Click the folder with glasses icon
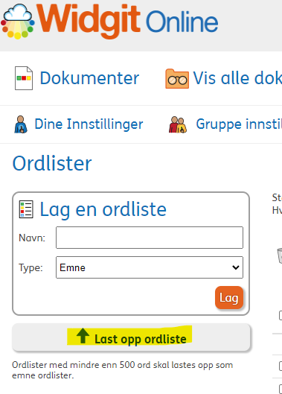The width and height of the screenshot is (282, 394). coord(177,79)
